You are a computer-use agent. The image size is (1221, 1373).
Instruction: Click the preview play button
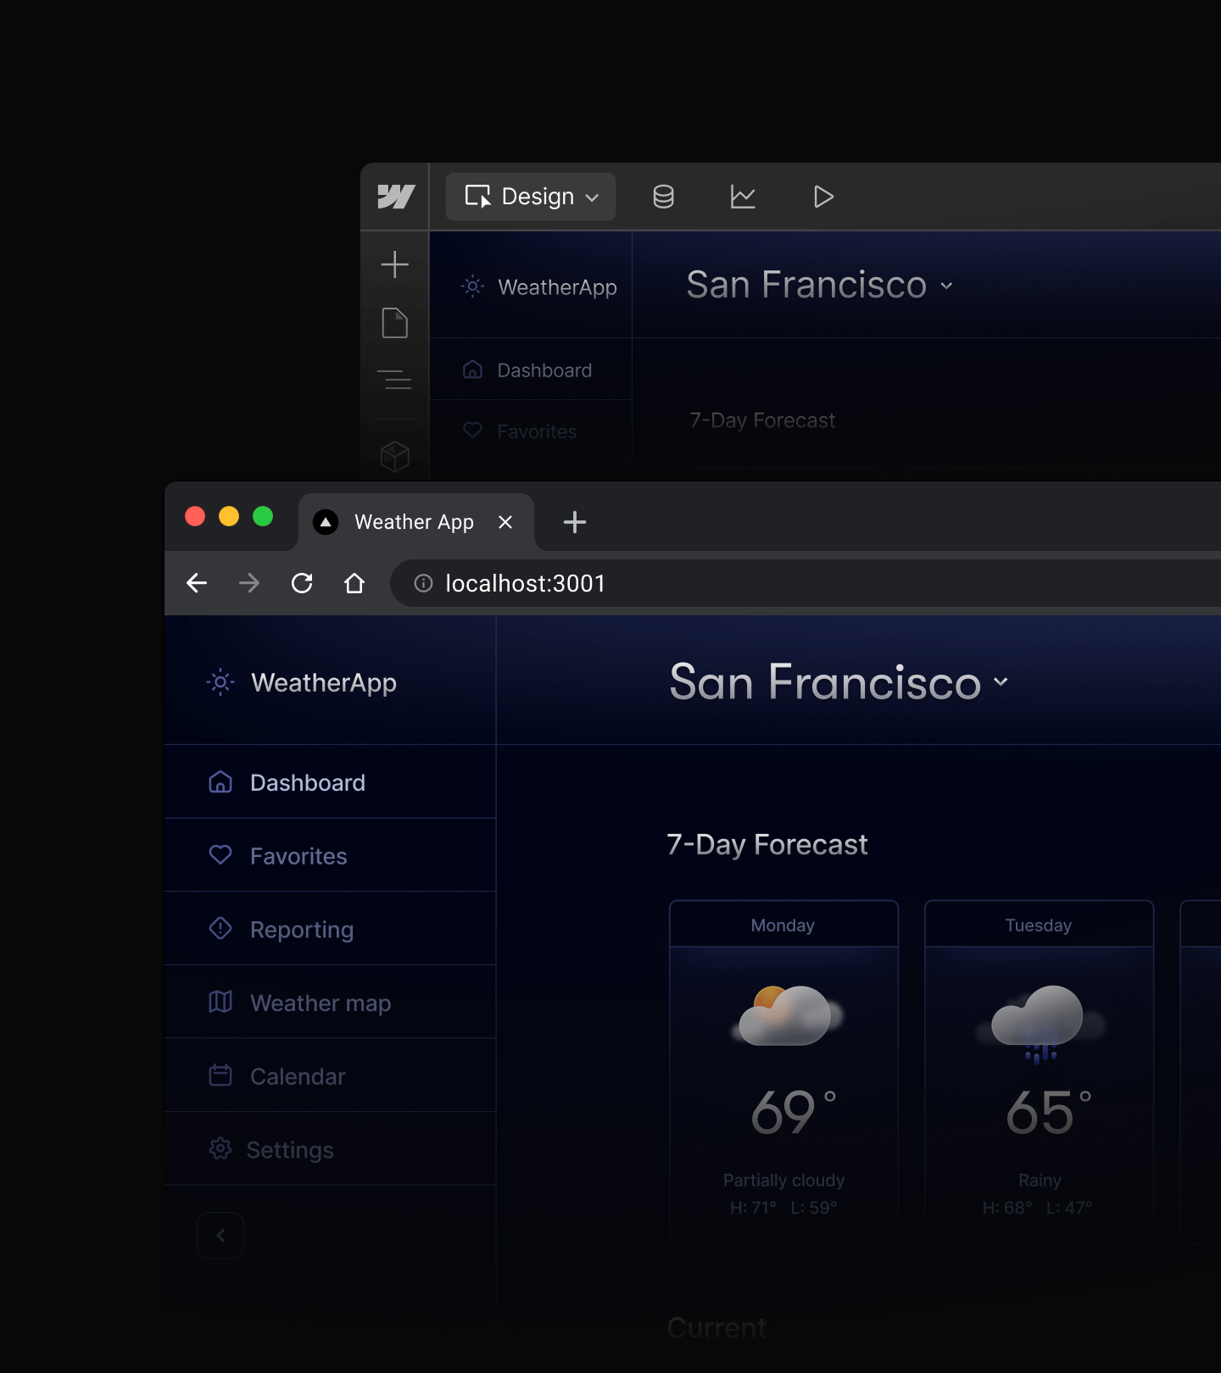(x=822, y=197)
